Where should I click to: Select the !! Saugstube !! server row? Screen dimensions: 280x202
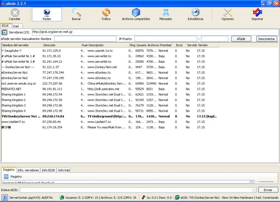pyautogui.click(x=110, y=50)
